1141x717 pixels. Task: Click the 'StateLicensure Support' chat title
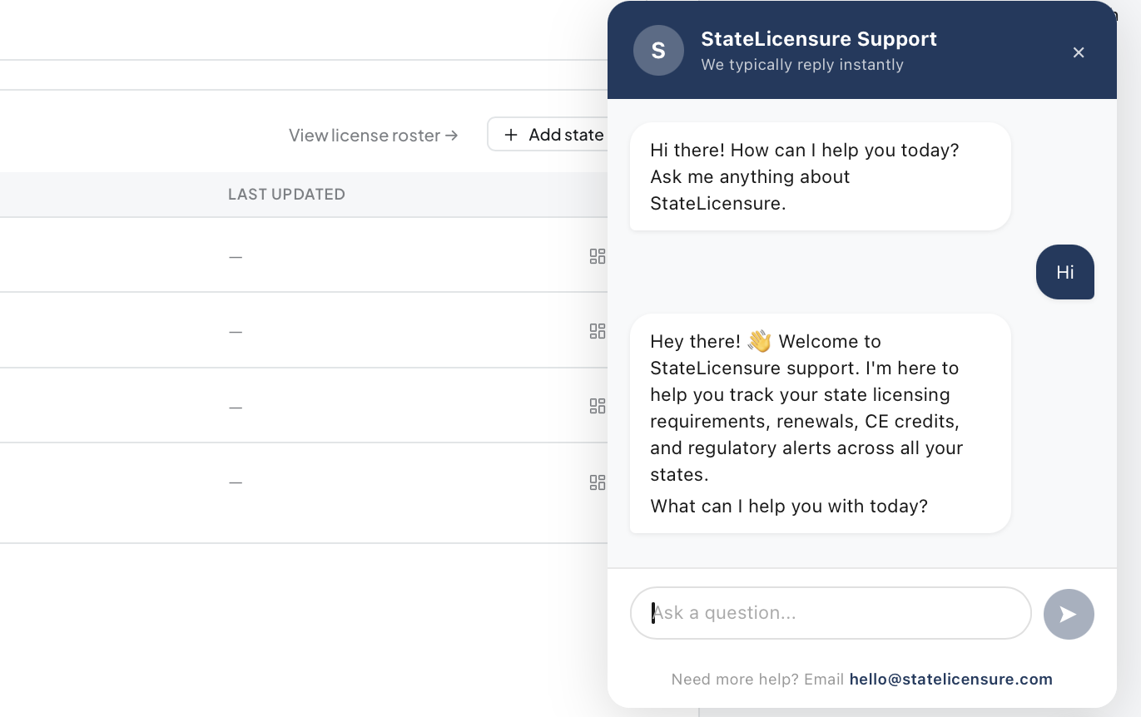tap(819, 39)
